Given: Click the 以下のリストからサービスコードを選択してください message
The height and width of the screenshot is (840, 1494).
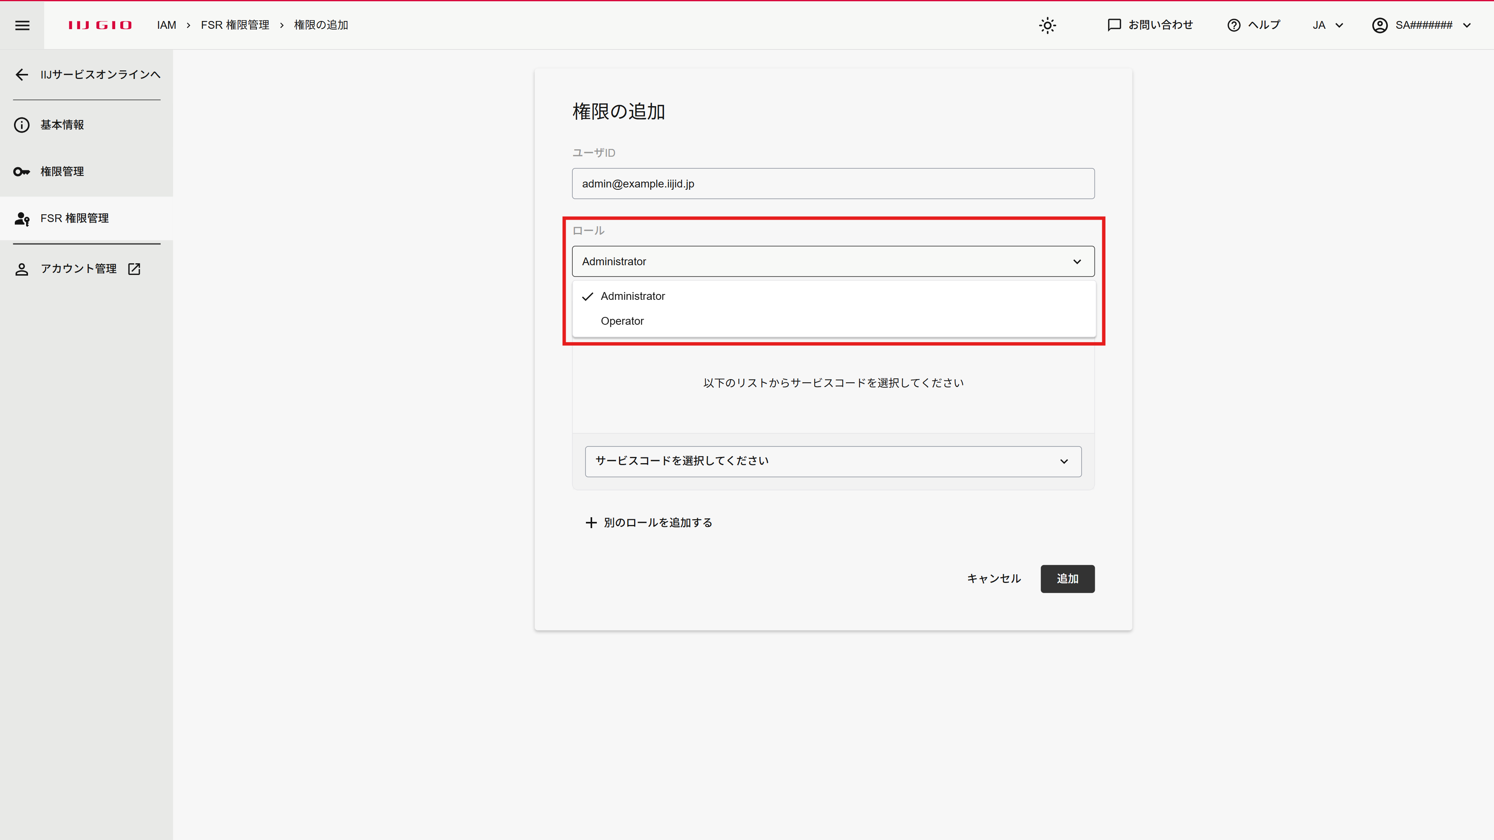Looking at the screenshot, I should (x=833, y=383).
